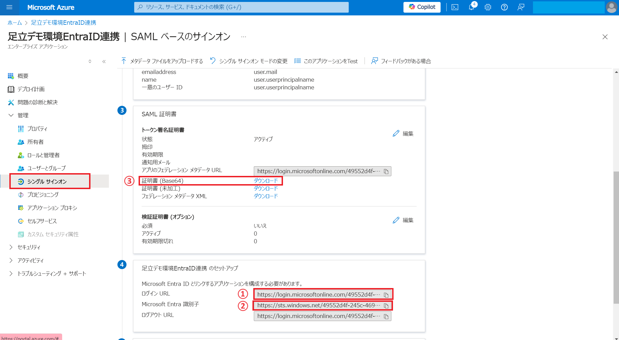Viewport: 619px width, 340px height.
Task: Edit the トークン署名証明書 section
Action: (x=403, y=134)
